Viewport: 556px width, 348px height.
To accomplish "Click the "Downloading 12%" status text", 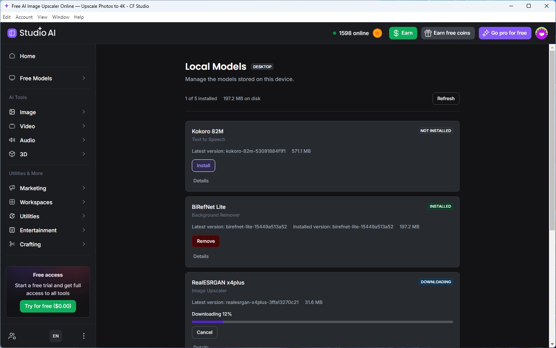I will [x=212, y=314].
